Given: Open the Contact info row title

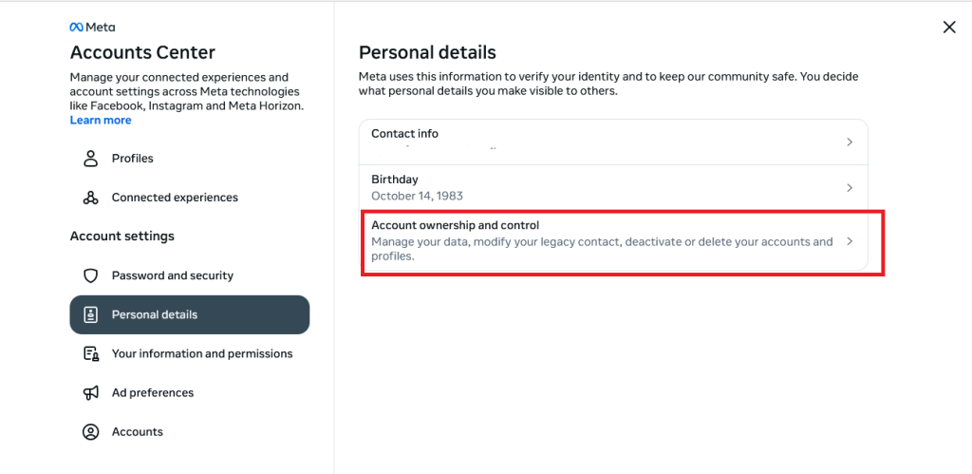Looking at the screenshot, I should (x=404, y=134).
